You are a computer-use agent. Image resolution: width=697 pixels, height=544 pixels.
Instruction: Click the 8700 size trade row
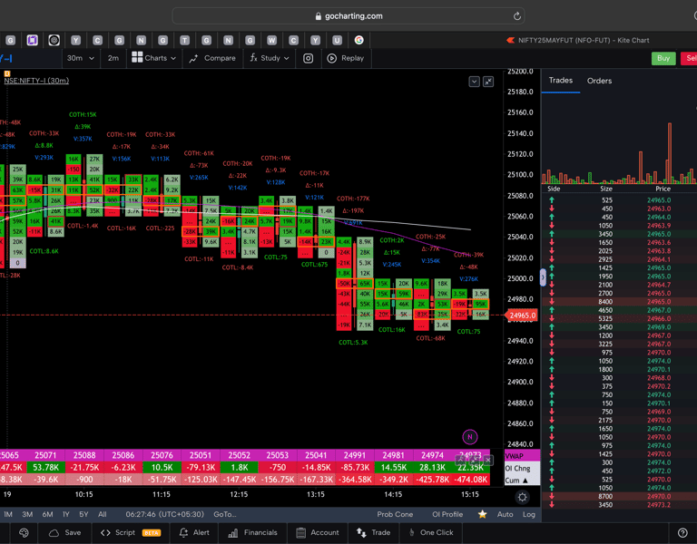tap(619, 497)
